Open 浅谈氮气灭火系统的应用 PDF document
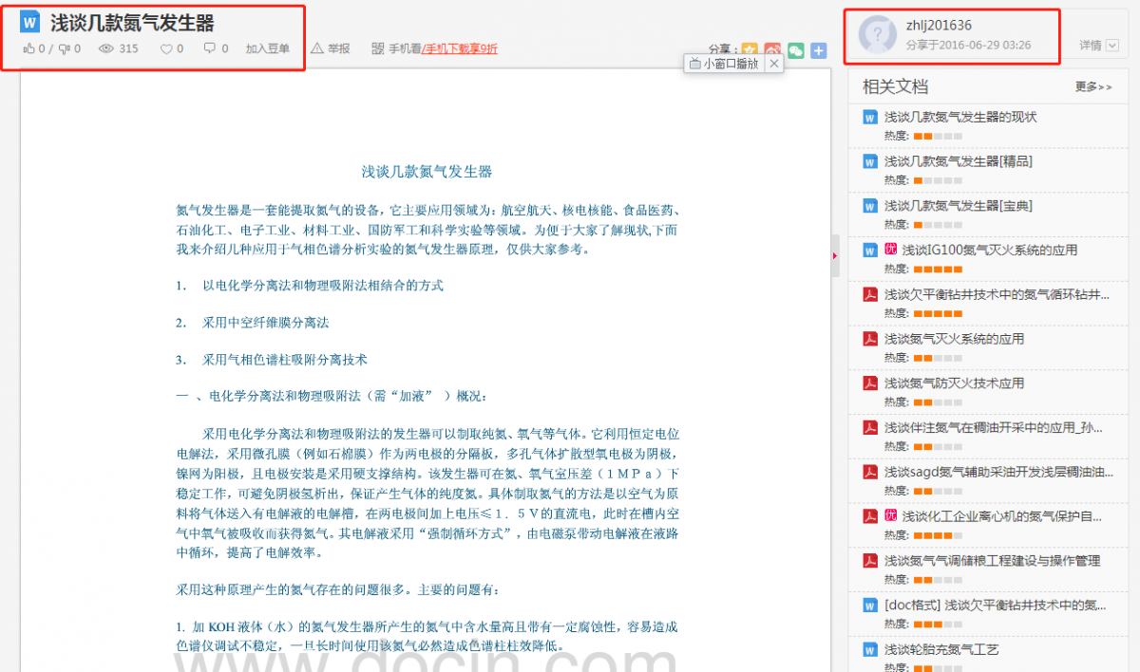The image size is (1140, 672). [954, 339]
